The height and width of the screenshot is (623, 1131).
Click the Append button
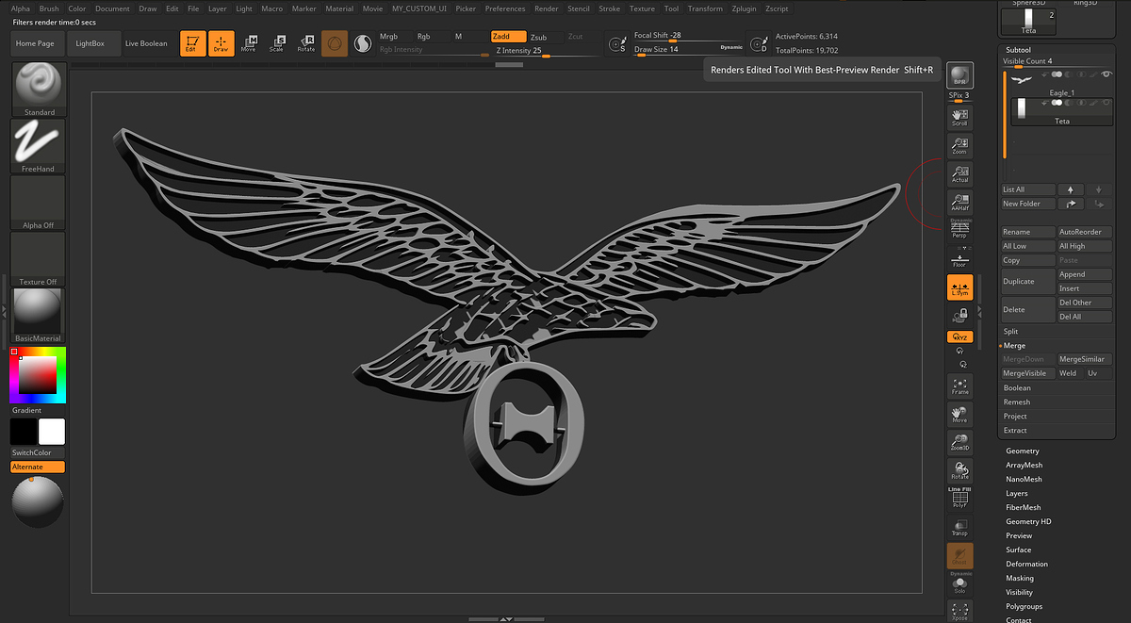(x=1086, y=274)
